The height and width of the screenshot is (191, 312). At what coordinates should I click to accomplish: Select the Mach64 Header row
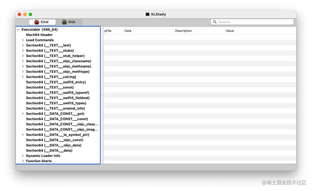[x=58, y=35]
